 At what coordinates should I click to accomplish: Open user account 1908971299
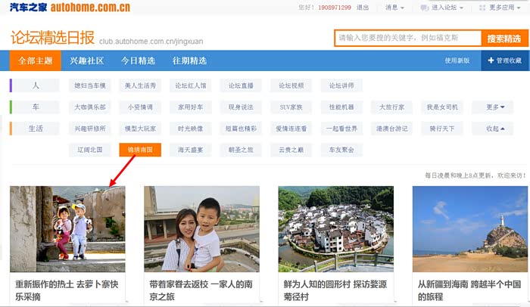tap(335, 8)
